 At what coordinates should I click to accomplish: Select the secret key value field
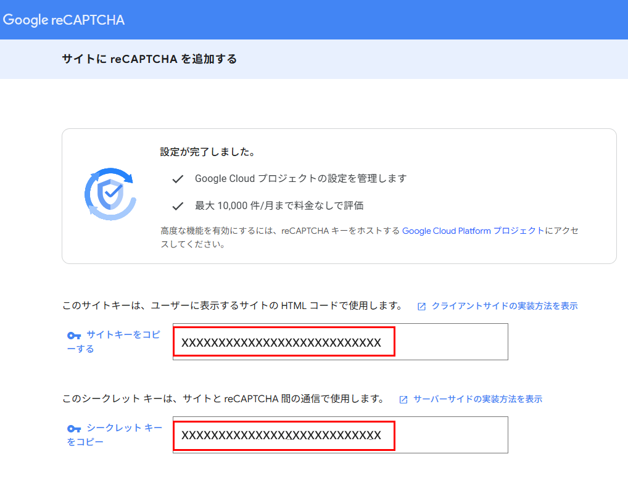340,436
